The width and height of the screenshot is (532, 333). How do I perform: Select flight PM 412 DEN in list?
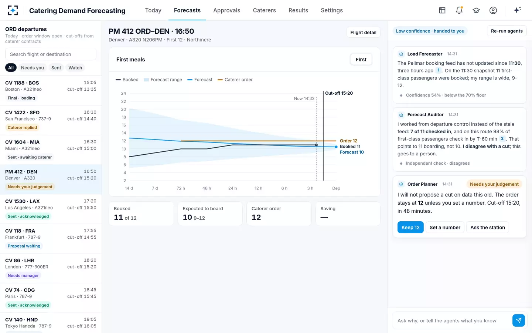(x=51, y=179)
